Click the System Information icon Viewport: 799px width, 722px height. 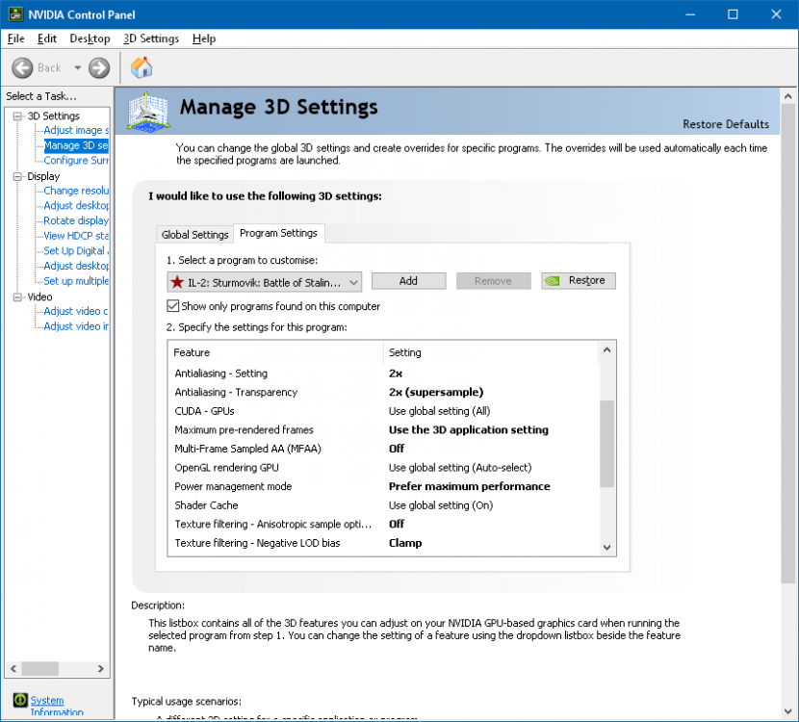(x=19, y=700)
